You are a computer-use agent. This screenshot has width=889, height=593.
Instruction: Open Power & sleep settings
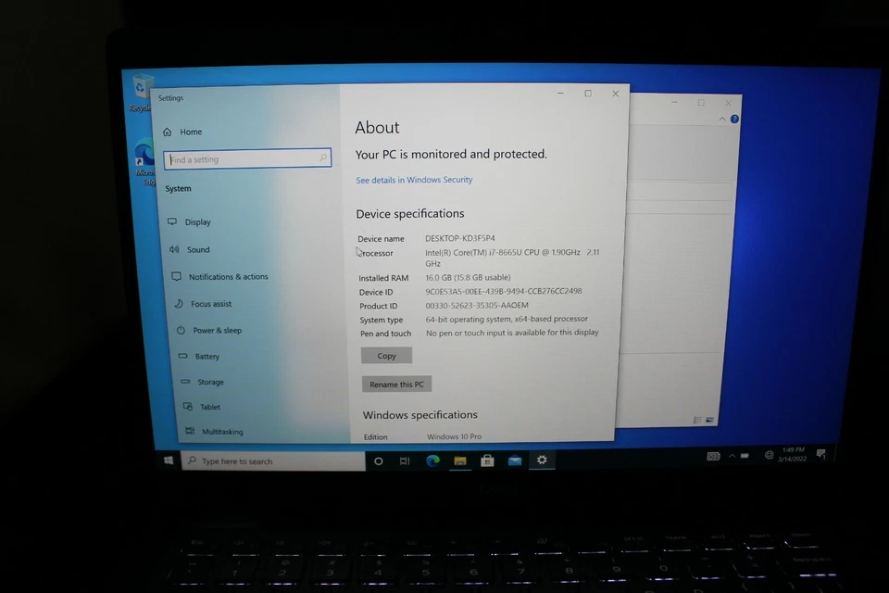pos(209,330)
